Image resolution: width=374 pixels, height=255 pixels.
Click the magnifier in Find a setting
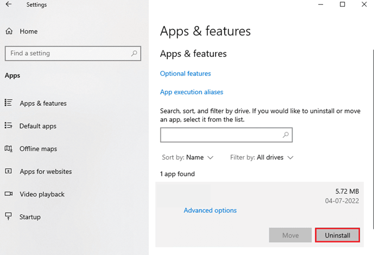(x=133, y=53)
